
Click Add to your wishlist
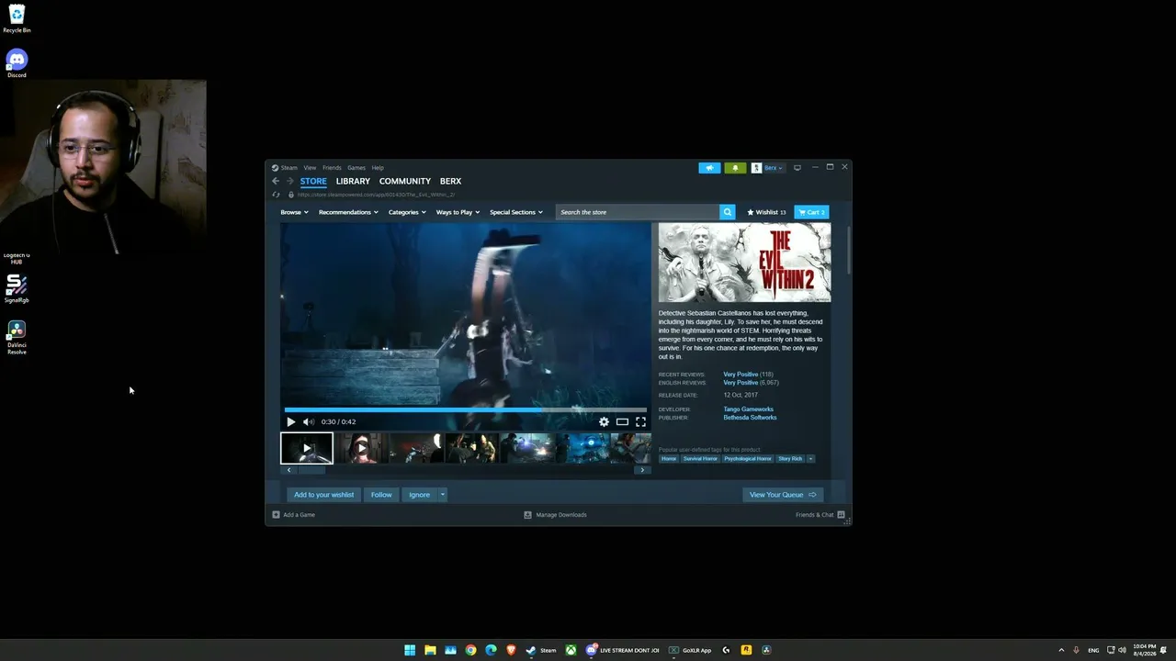[323, 495]
